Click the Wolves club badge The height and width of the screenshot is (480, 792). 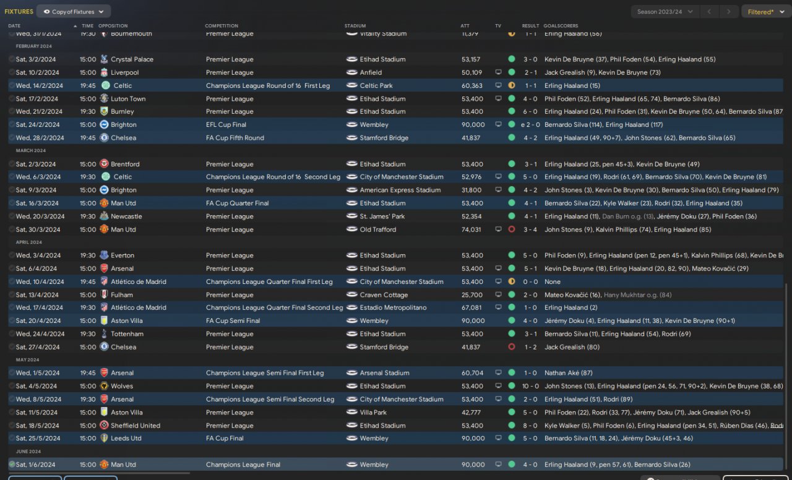click(x=105, y=386)
